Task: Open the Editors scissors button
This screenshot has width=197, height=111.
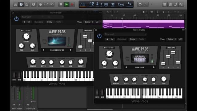Action: coord(51,4)
